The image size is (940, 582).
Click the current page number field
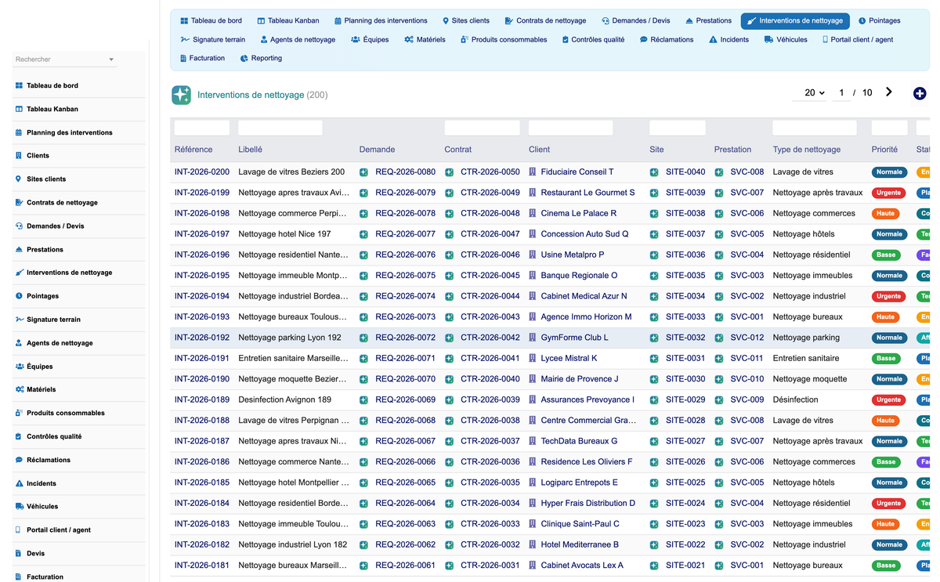tap(842, 92)
